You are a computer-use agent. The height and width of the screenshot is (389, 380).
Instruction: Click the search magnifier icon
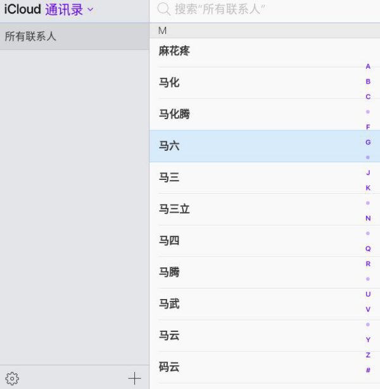click(x=163, y=9)
